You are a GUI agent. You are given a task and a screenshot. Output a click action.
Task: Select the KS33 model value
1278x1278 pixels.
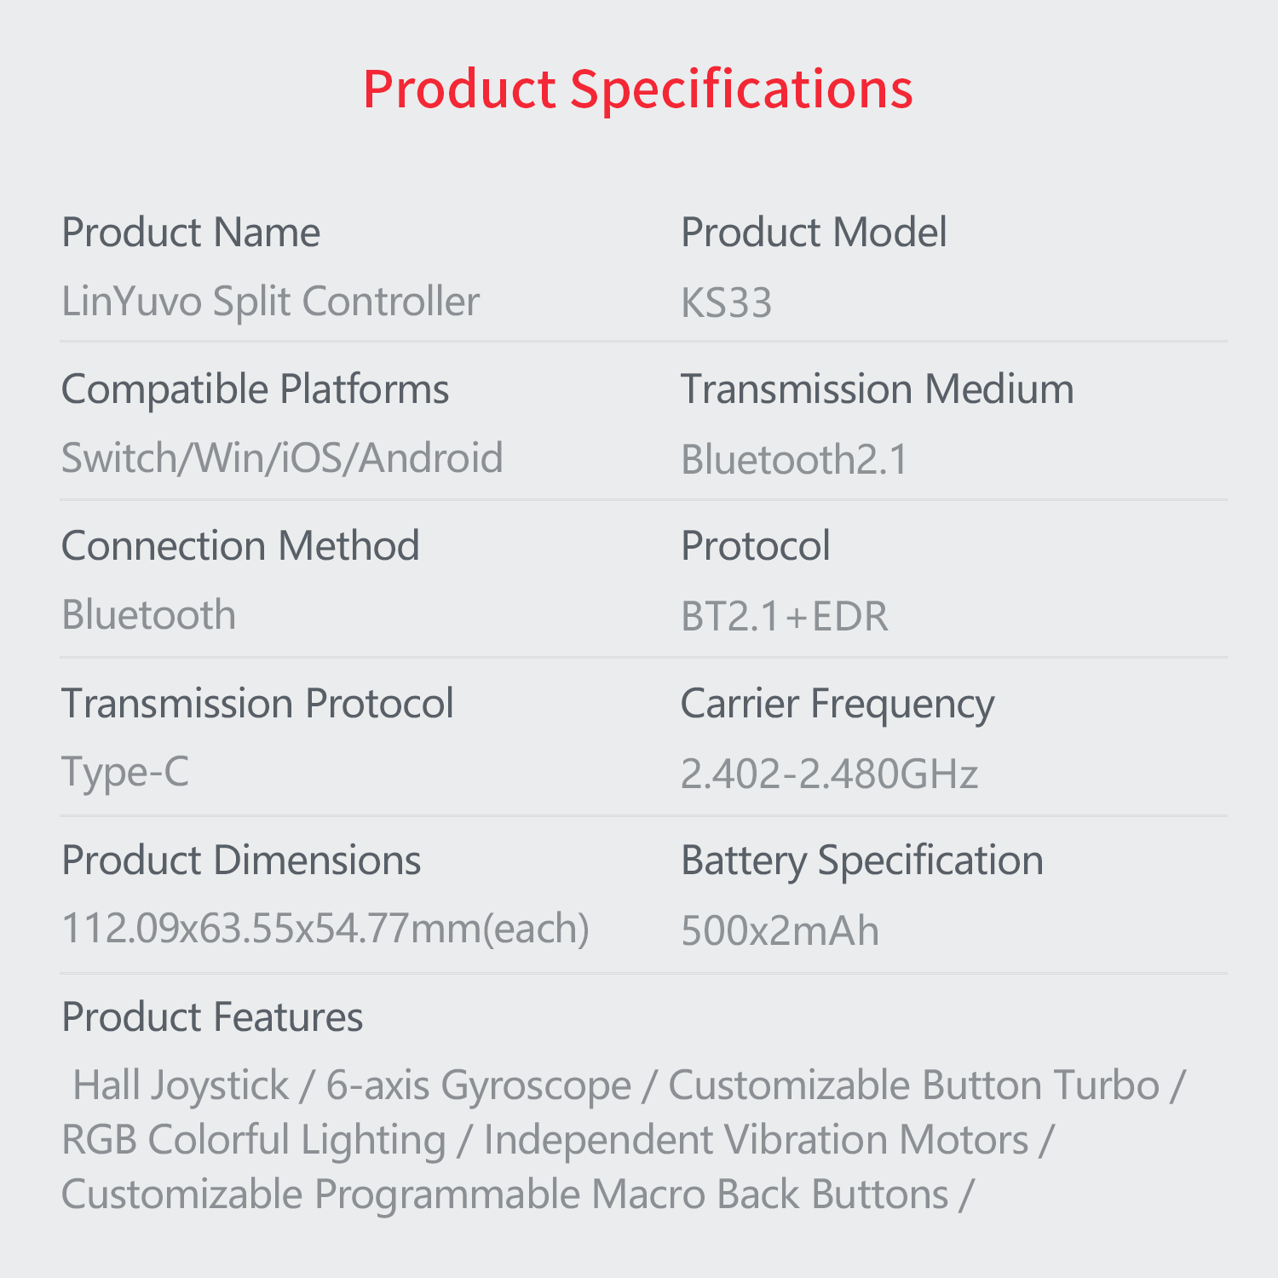[x=726, y=303]
